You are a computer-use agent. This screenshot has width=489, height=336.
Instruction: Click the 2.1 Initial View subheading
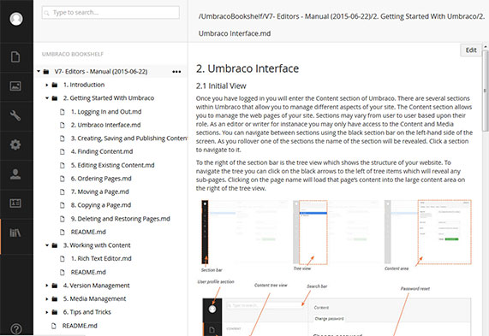[221, 86]
